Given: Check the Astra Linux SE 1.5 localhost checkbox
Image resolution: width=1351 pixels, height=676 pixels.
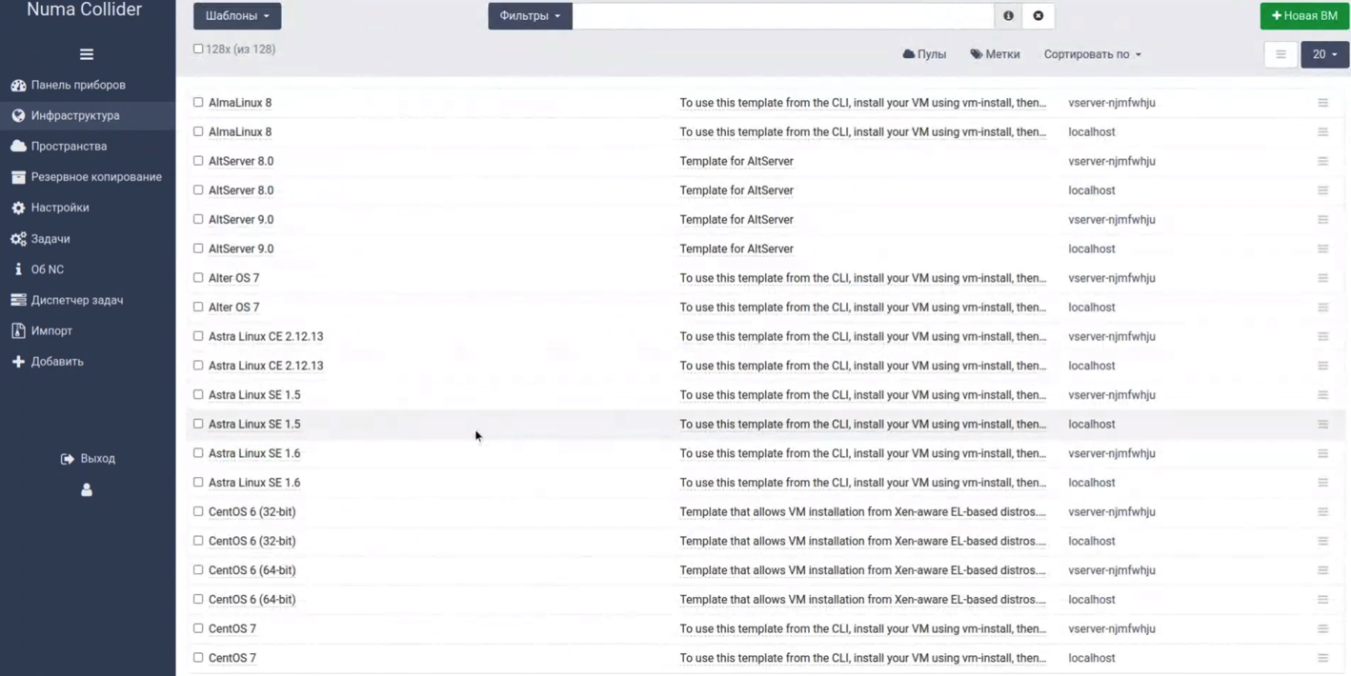Looking at the screenshot, I should point(198,424).
